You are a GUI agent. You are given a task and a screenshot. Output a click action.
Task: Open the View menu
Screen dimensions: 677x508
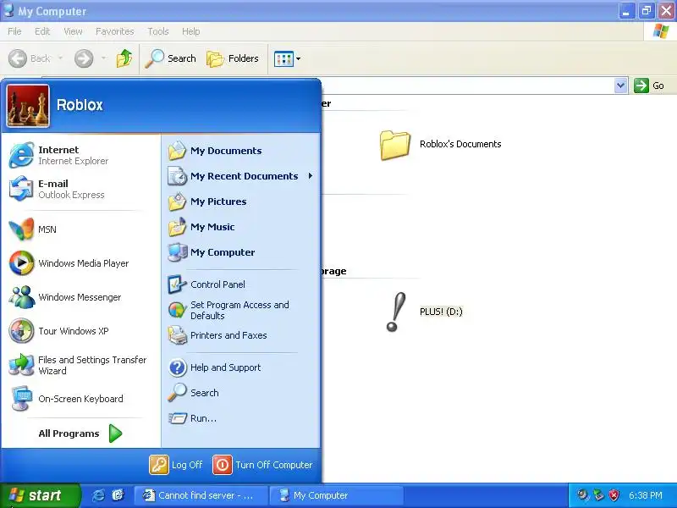click(73, 31)
